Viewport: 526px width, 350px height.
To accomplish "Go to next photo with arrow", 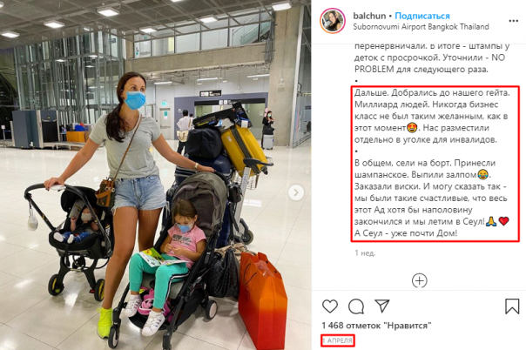I will coord(296,192).
